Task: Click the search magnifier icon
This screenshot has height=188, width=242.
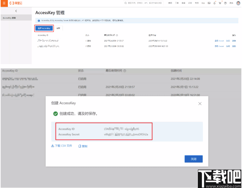Action: (x=125, y=3)
